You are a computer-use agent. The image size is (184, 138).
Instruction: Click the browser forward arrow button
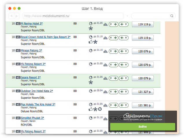coord(17,16)
